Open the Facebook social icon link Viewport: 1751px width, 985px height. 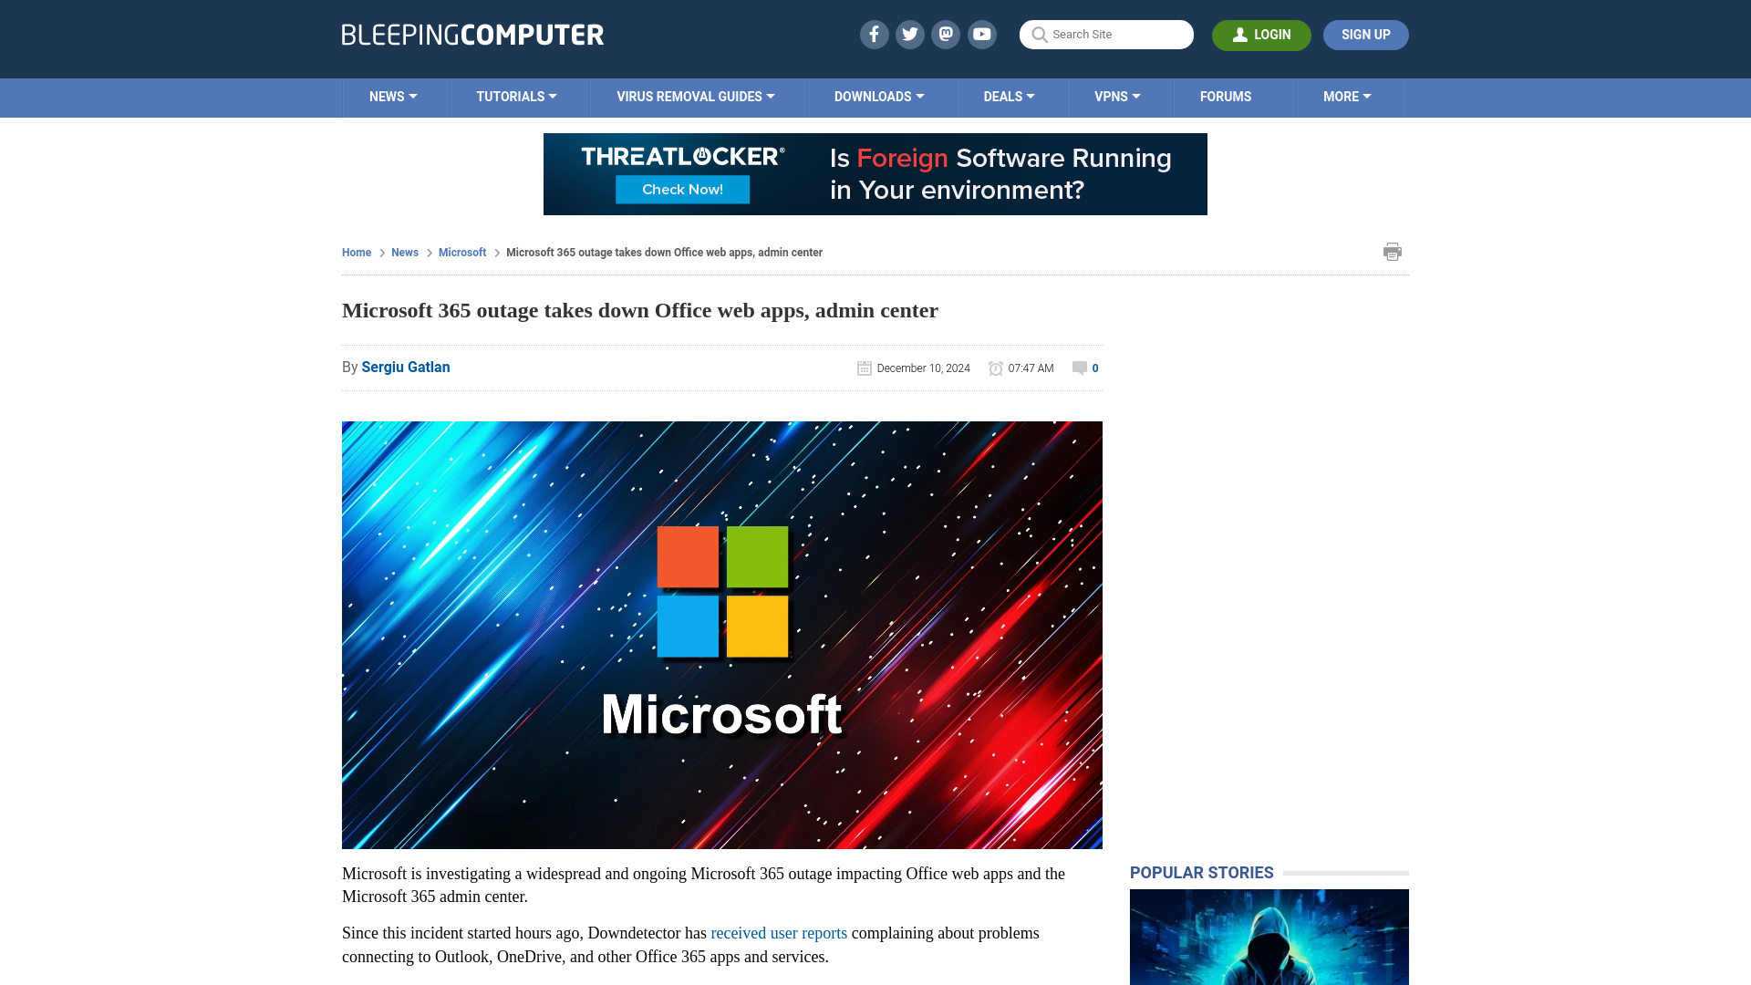[x=873, y=34]
